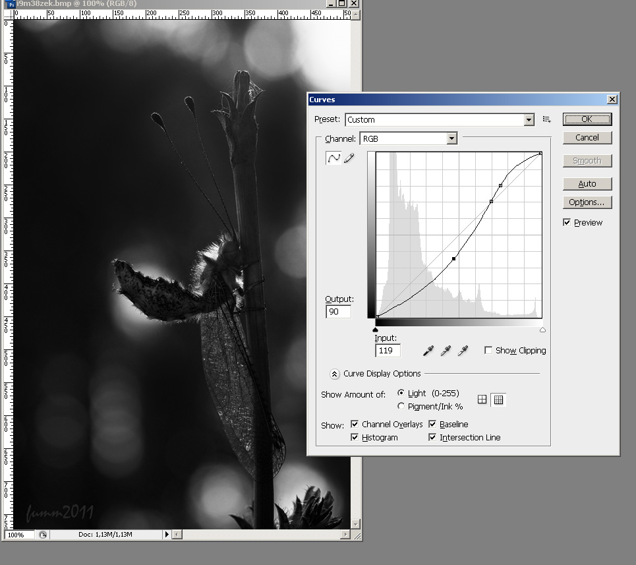Select the curve point editing tool
The width and height of the screenshot is (636, 565).
(333, 158)
